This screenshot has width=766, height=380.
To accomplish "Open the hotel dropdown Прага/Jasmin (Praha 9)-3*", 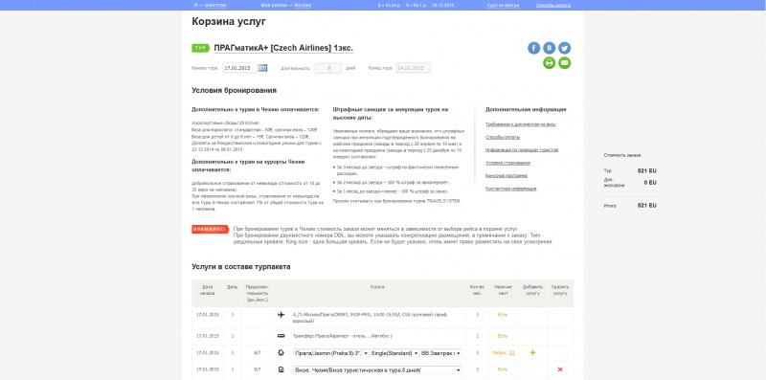I will [330, 352].
